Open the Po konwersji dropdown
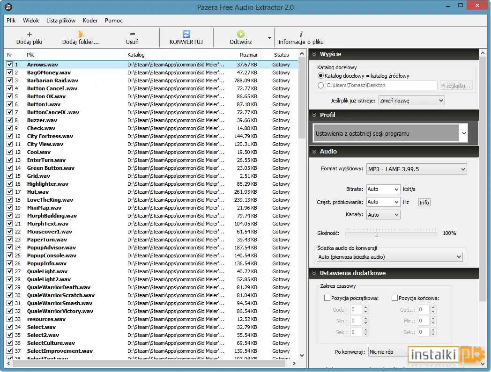Viewport: 491px width, 372px height. pos(388,352)
